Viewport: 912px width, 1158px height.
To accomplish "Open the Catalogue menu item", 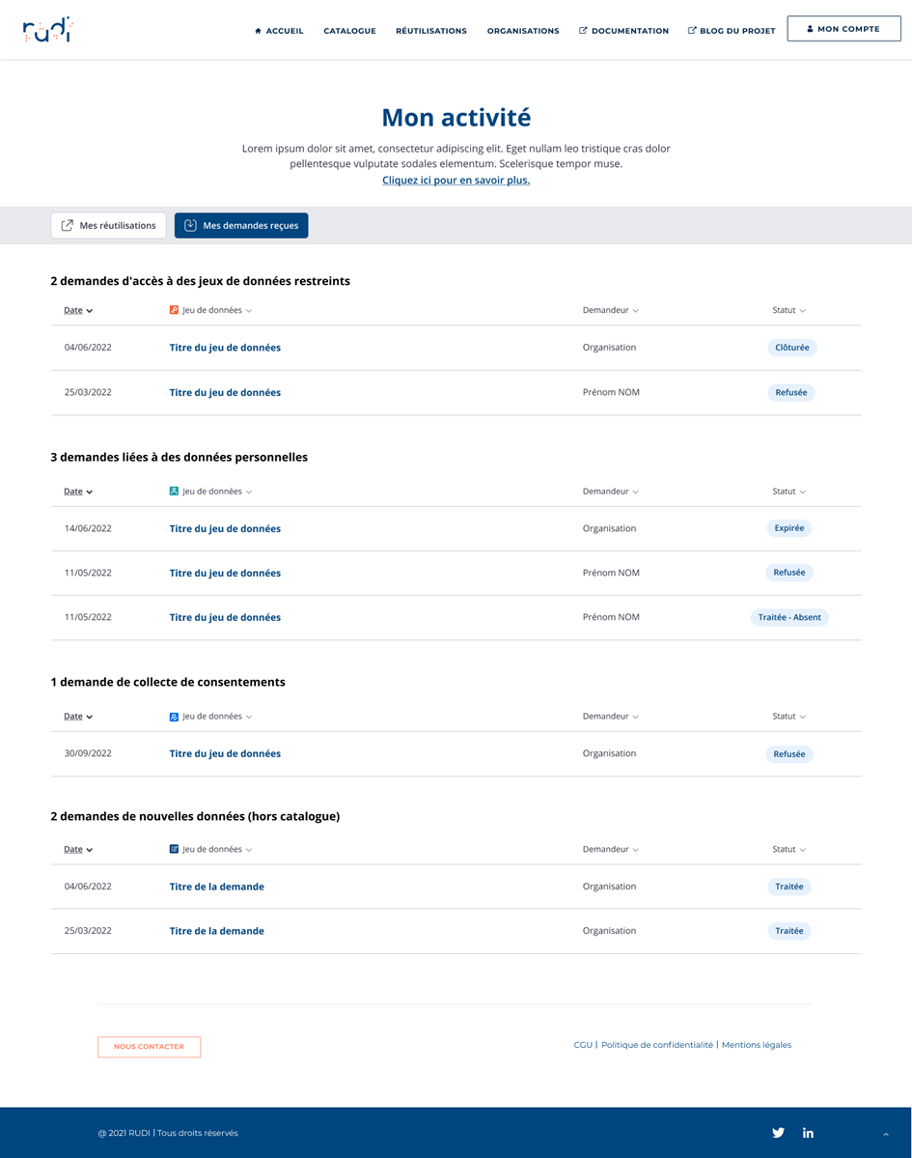I will coord(349,31).
